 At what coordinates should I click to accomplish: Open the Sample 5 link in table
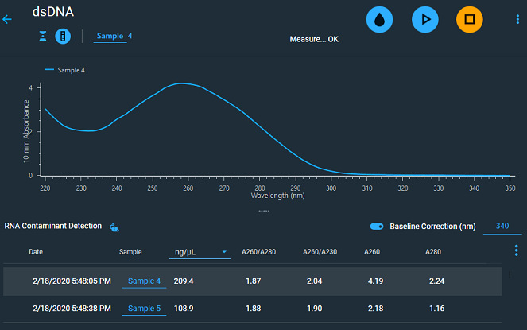[144, 308]
